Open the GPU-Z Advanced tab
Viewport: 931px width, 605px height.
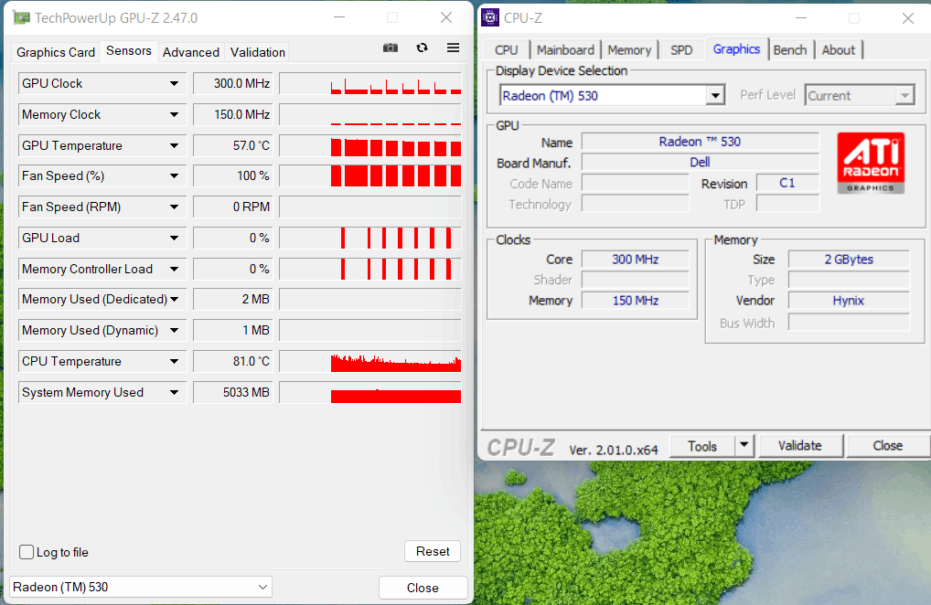click(x=191, y=52)
